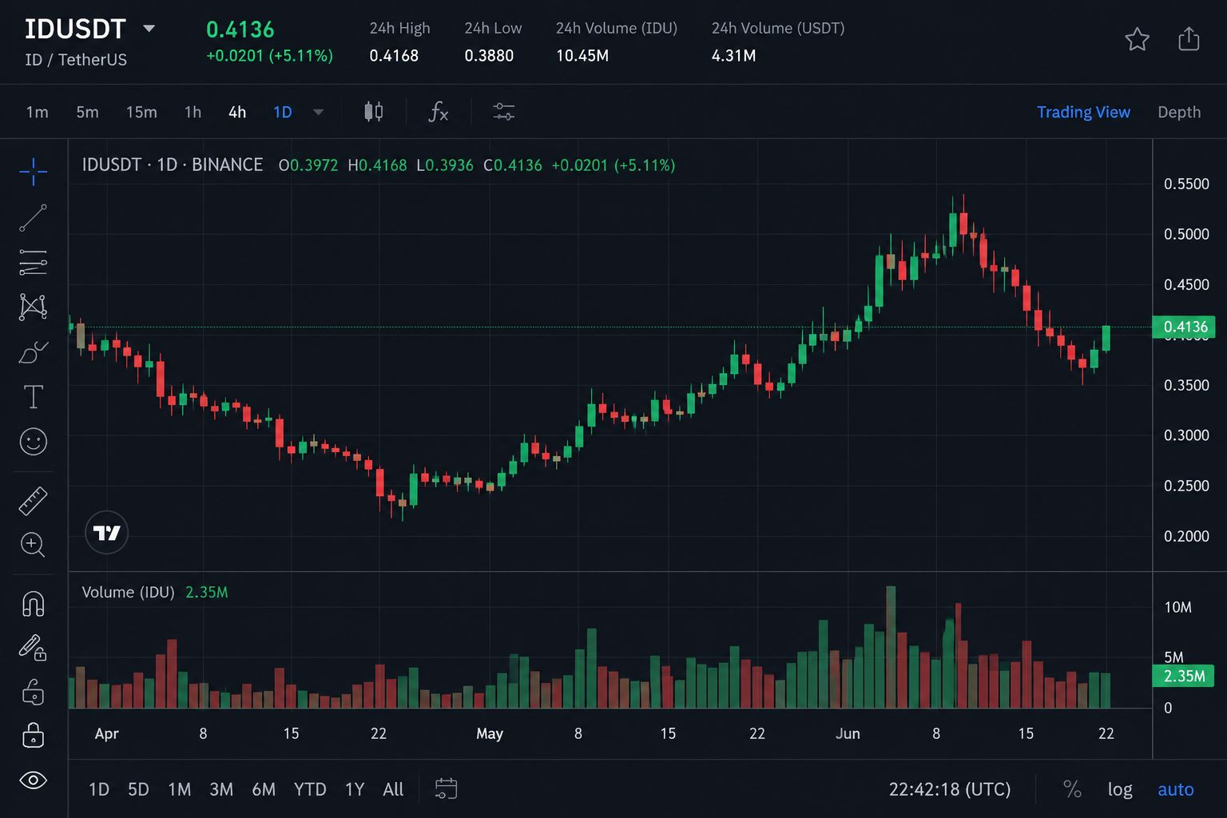Image resolution: width=1227 pixels, height=818 pixels.
Task: Switch to the 15m interval
Action: pyautogui.click(x=141, y=112)
